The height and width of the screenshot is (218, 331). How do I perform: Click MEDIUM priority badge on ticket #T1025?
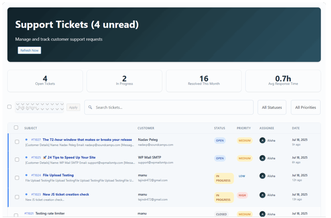pyautogui.click(x=245, y=158)
